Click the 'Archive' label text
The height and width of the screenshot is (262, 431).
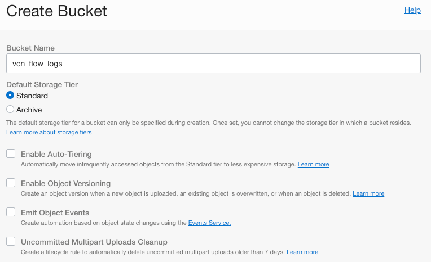click(29, 110)
